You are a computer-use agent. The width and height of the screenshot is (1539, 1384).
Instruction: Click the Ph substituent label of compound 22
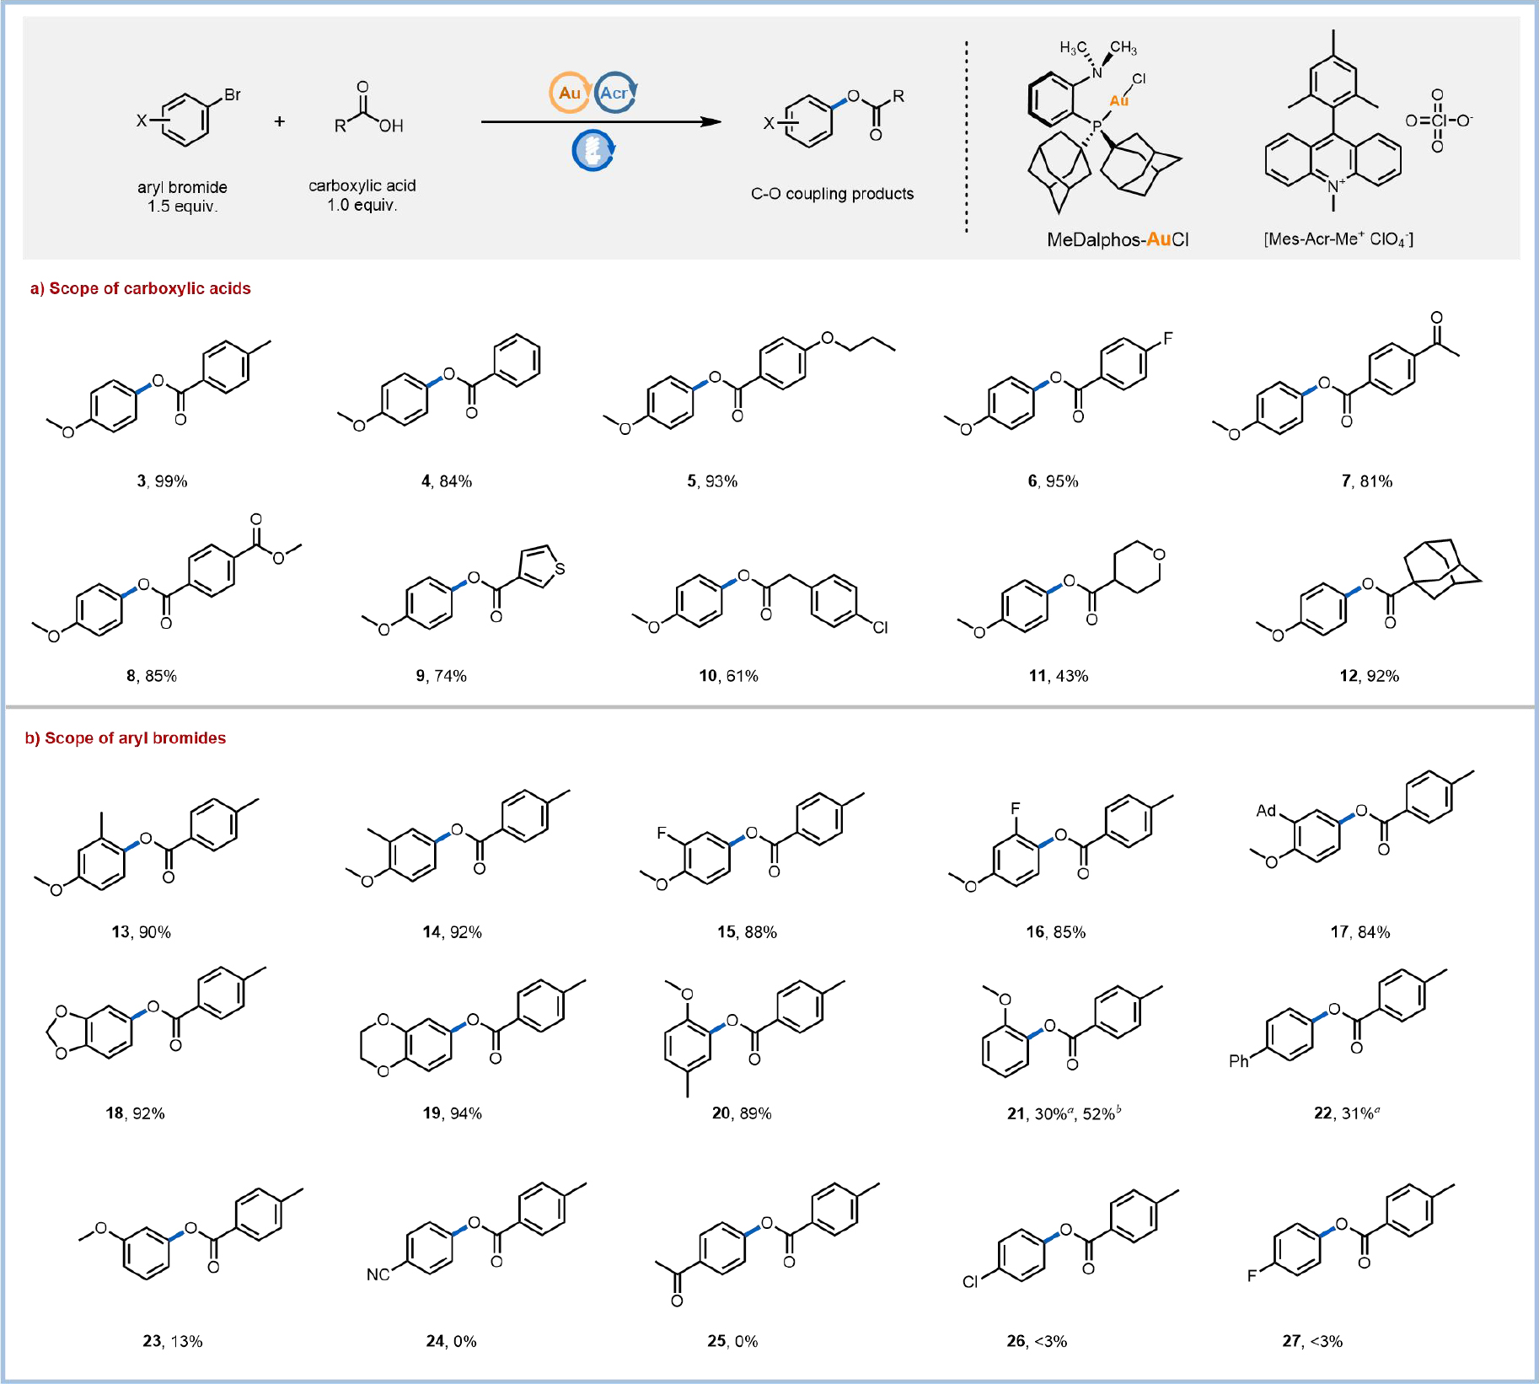pos(1238,1061)
